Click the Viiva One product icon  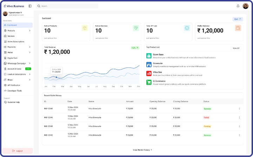coord(149,73)
